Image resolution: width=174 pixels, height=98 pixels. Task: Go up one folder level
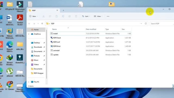42,24
